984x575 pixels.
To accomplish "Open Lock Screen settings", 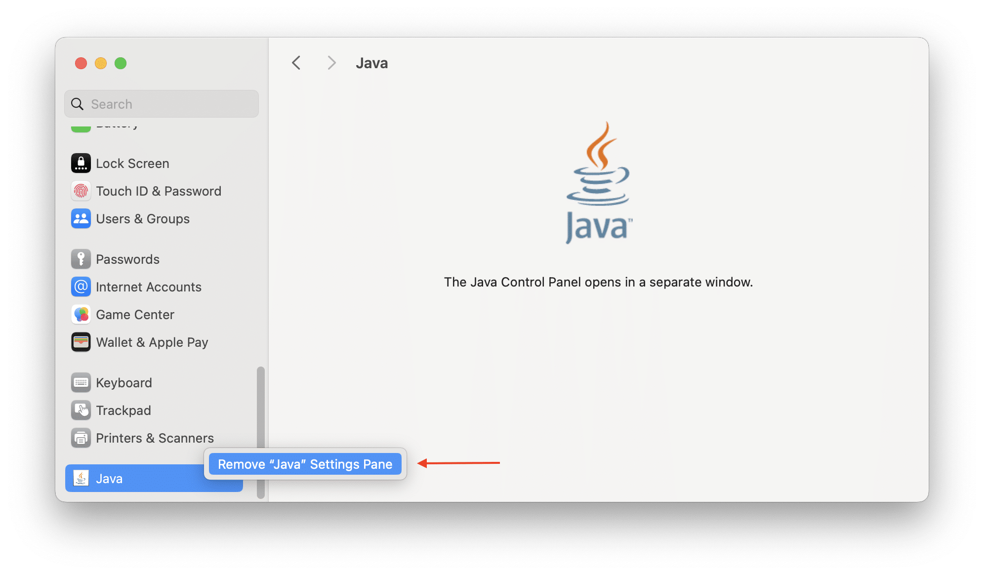I will [x=132, y=163].
